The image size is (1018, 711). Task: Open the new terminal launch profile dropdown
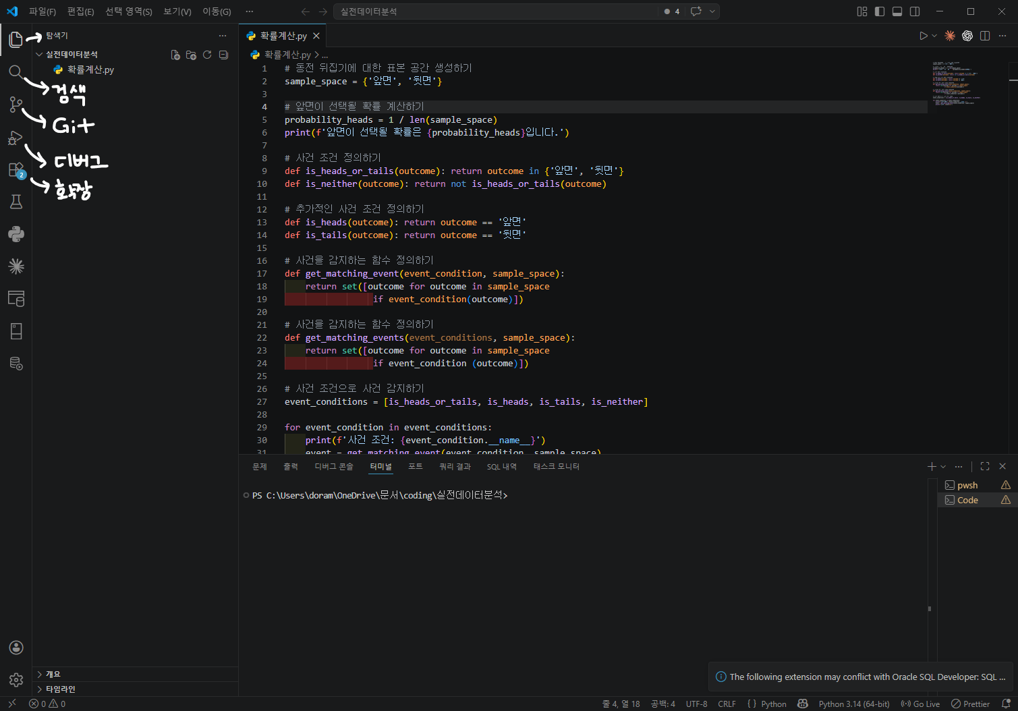(x=943, y=466)
